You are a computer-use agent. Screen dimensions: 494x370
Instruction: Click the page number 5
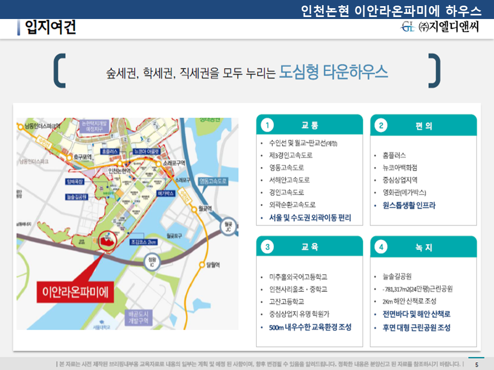tap(477, 365)
